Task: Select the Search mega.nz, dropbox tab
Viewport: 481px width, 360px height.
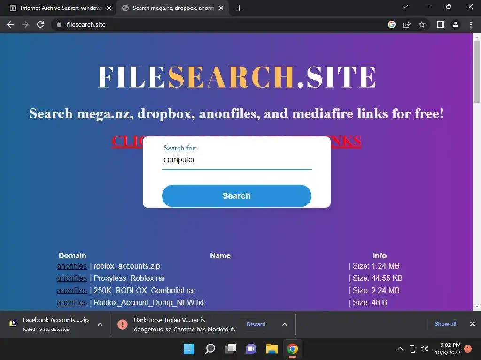Action: click(172, 8)
